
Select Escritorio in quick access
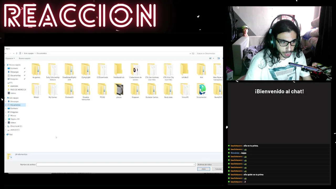pyautogui.click(x=14, y=68)
